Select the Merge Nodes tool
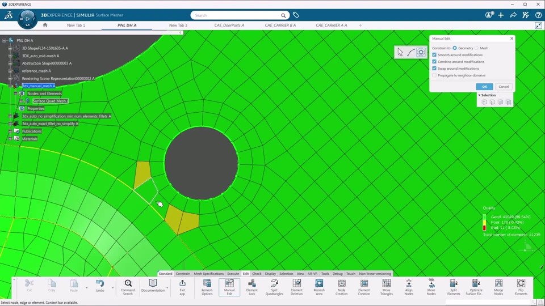This screenshot has height=306, width=545. (x=498, y=287)
